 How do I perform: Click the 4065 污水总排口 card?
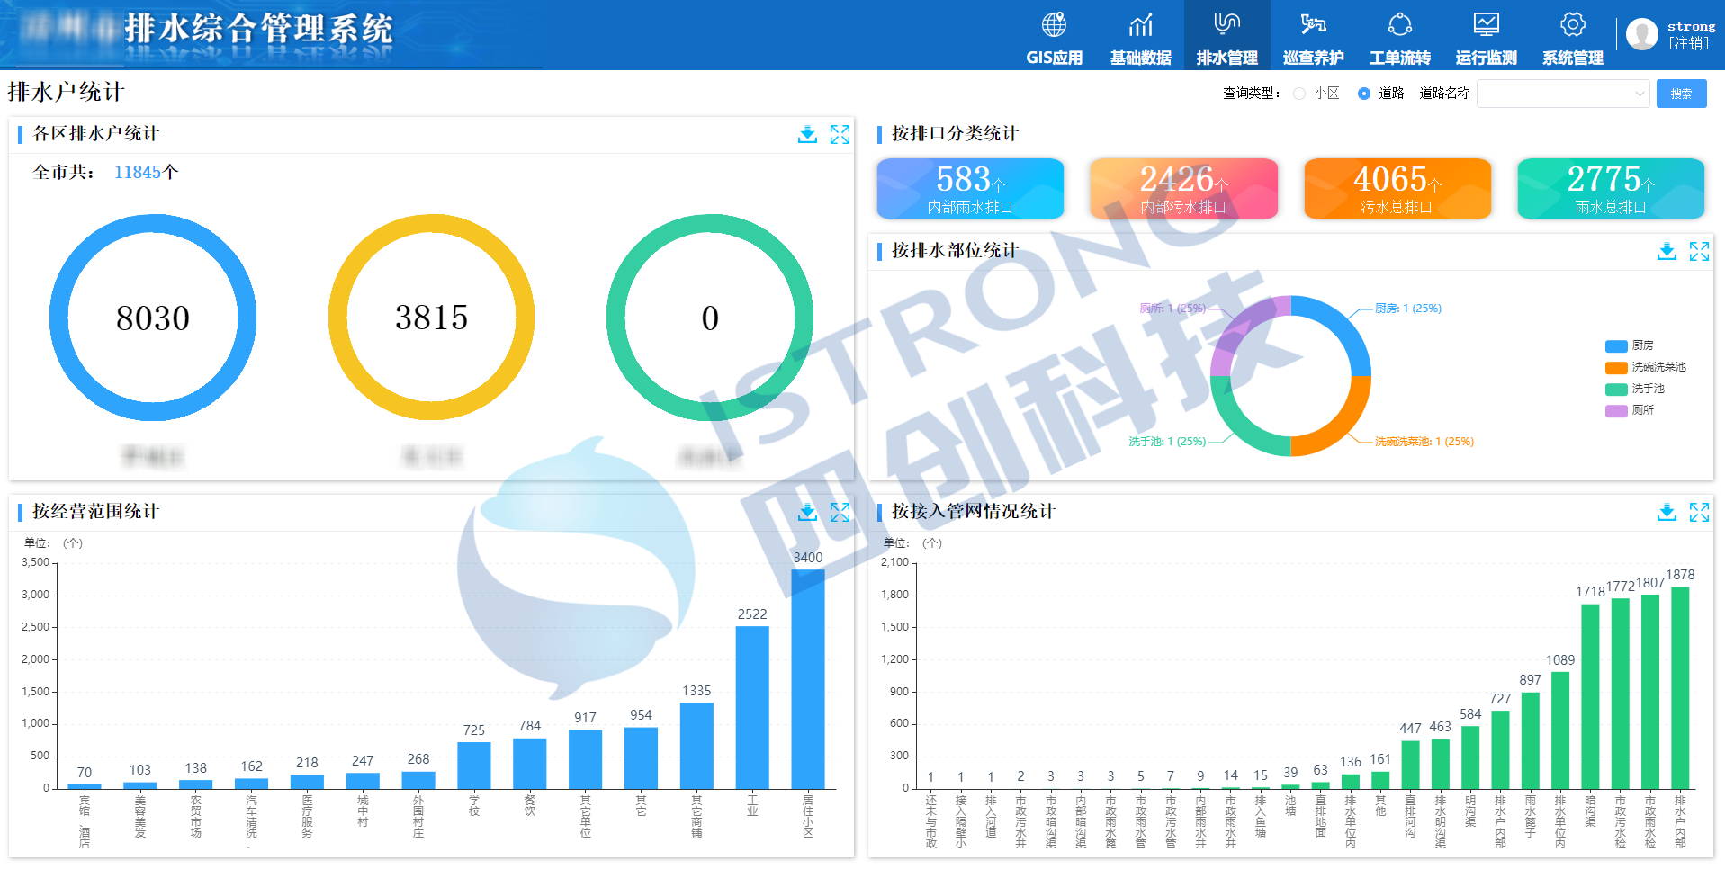(1397, 189)
